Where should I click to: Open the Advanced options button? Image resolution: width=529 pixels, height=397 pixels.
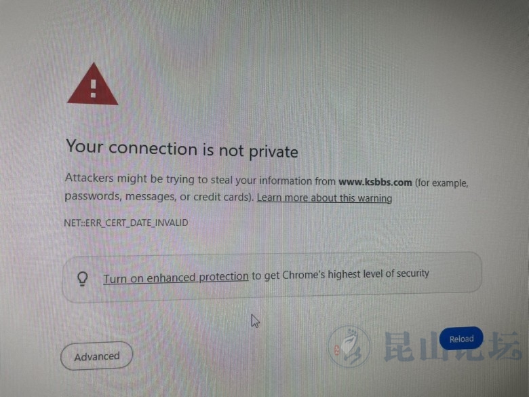(x=97, y=356)
